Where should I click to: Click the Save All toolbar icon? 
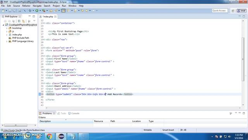point(14,10)
